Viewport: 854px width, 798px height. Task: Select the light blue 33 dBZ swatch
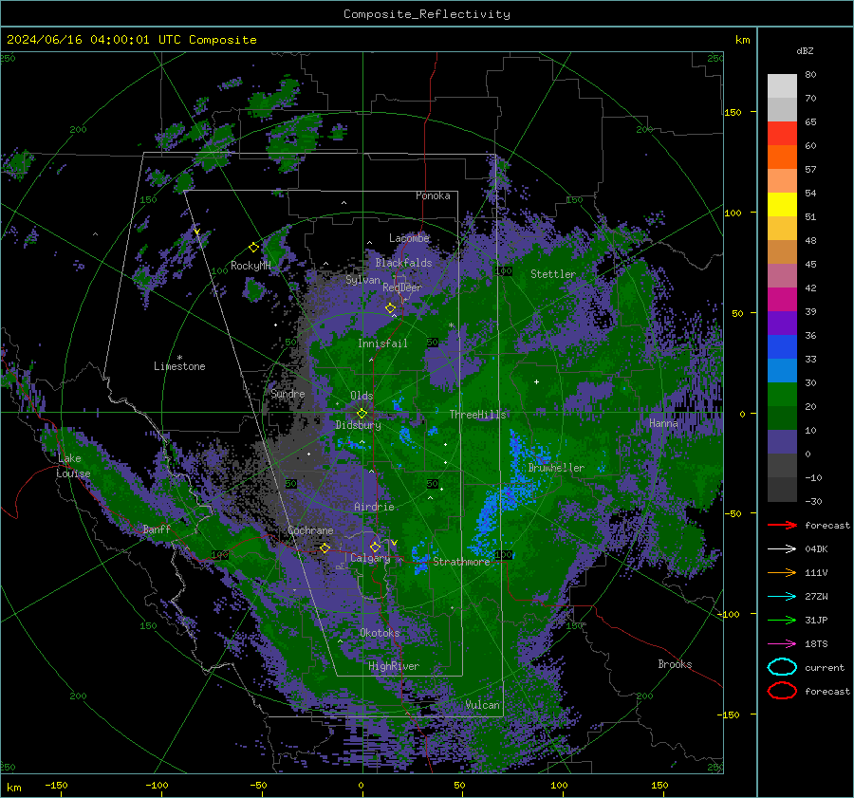pos(782,370)
